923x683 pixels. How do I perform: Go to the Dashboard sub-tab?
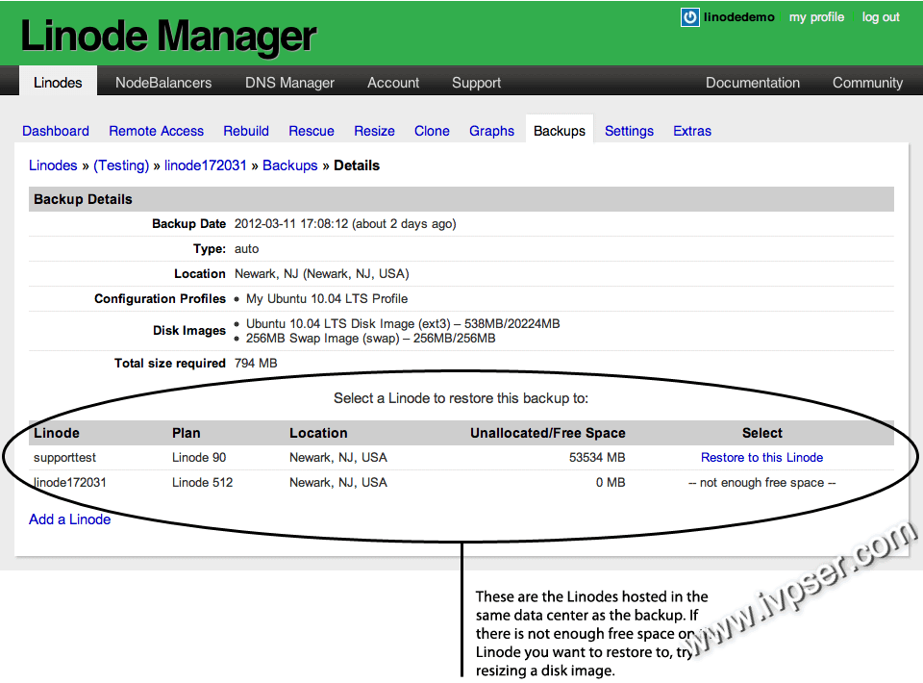point(56,131)
